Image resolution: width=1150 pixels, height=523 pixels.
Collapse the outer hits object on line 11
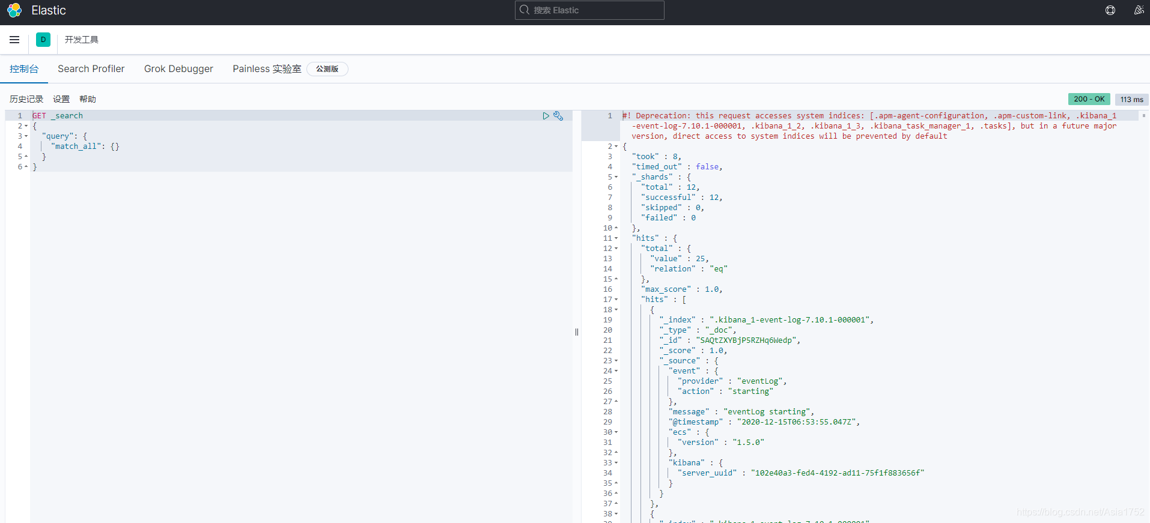click(616, 238)
